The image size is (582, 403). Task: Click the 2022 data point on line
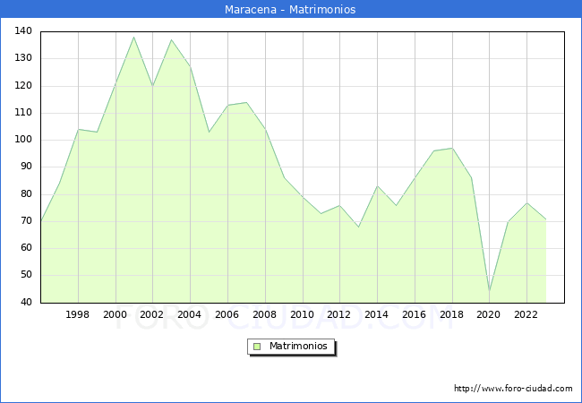tap(526, 202)
